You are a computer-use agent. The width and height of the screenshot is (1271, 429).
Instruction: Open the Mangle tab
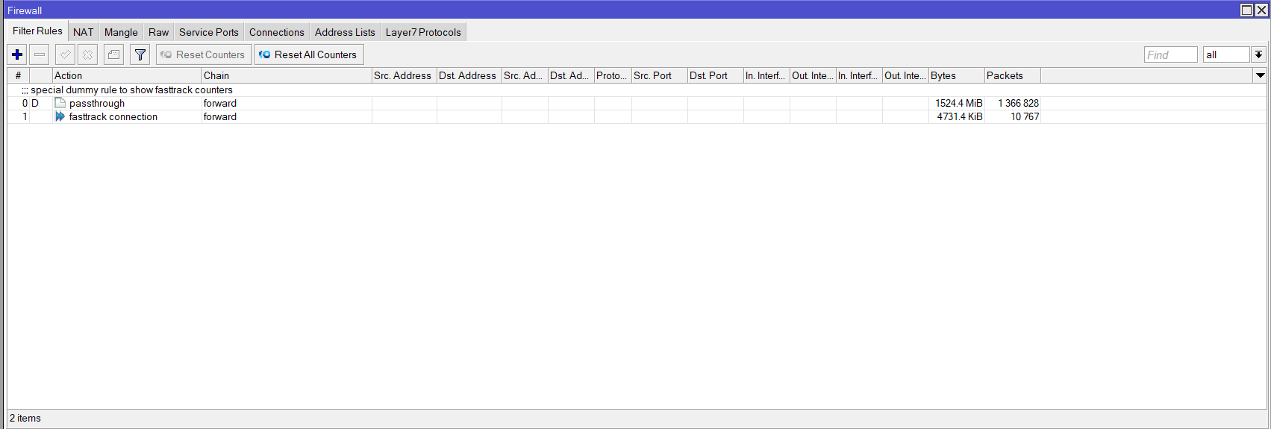[121, 32]
